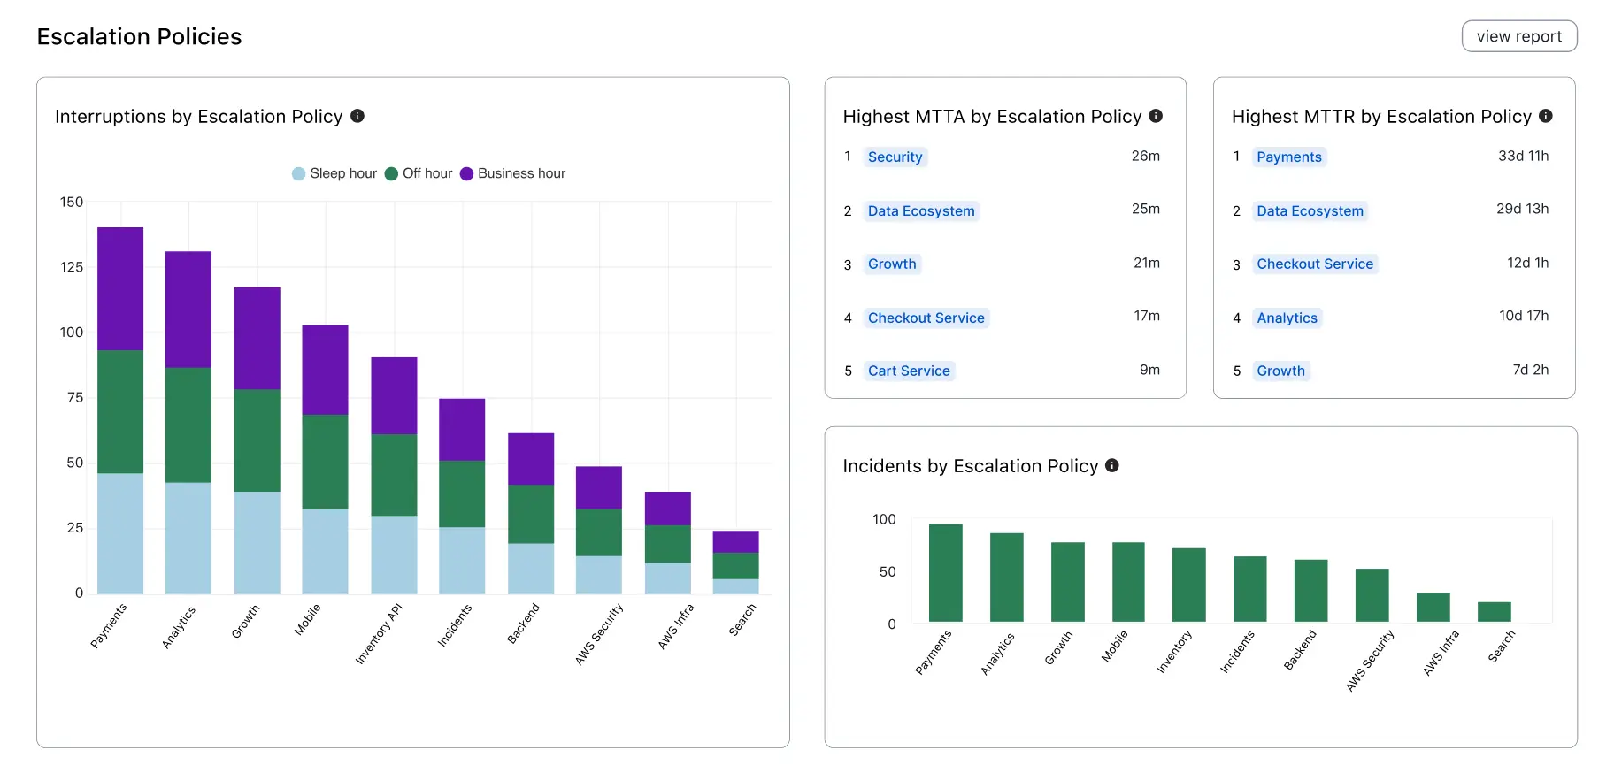Click 9m value in Cart Service row

tap(1150, 370)
